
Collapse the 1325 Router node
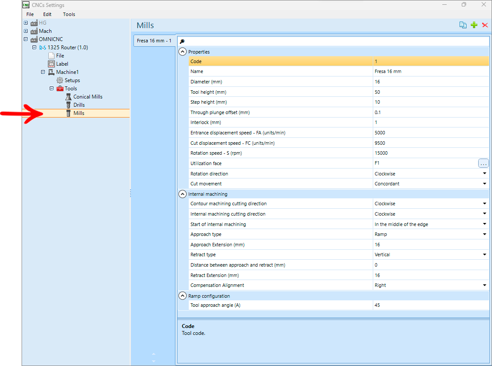(x=34, y=48)
